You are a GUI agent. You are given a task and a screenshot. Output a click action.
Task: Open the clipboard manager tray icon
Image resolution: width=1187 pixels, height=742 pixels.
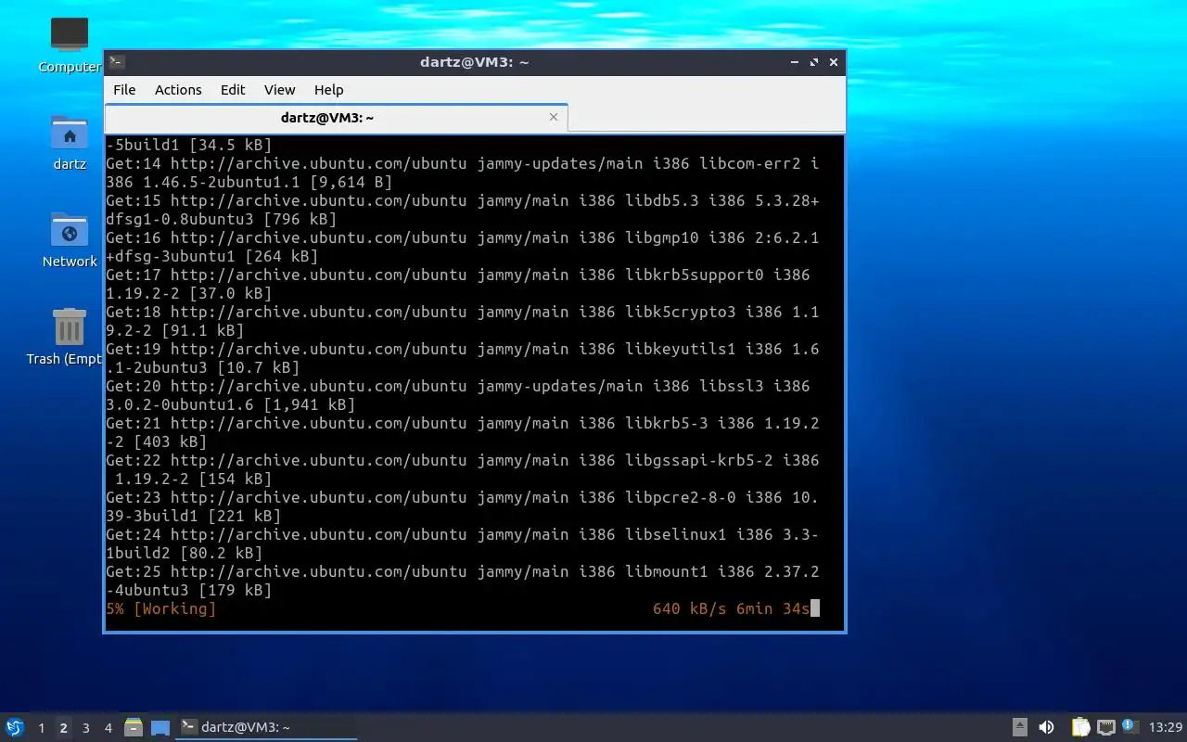tap(1080, 727)
